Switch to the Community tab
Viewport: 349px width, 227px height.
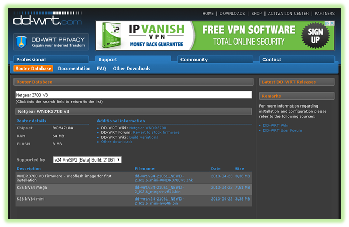(x=215, y=60)
